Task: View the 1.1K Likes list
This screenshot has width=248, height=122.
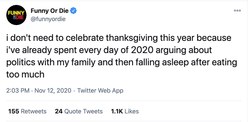Action: pyautogui.click(x=125, y=111)
